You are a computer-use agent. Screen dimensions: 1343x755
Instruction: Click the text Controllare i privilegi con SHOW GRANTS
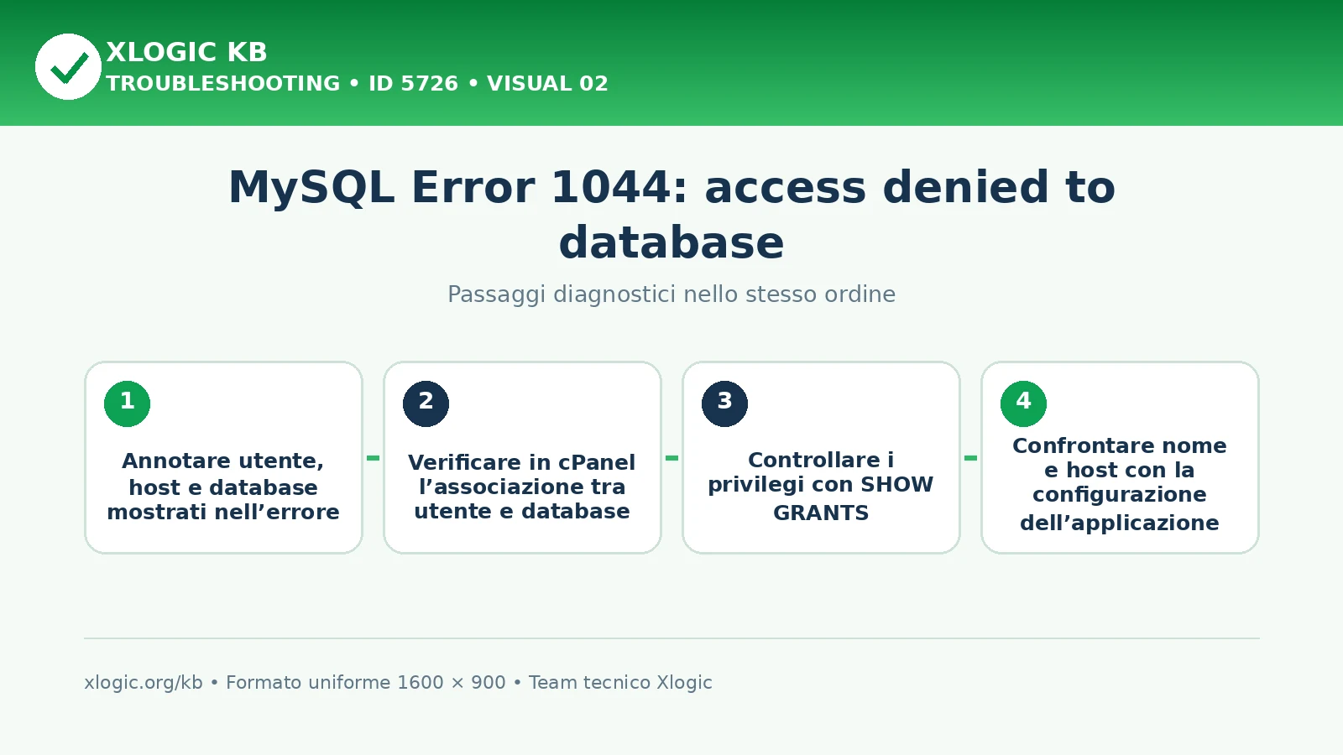point(821,487)
